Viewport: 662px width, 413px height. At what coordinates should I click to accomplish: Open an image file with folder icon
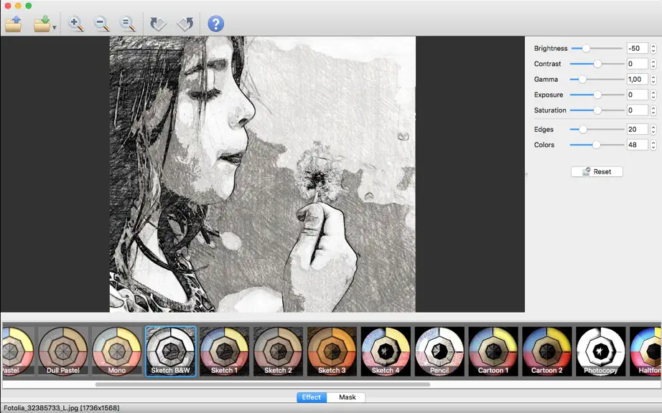tap(14, 24)
